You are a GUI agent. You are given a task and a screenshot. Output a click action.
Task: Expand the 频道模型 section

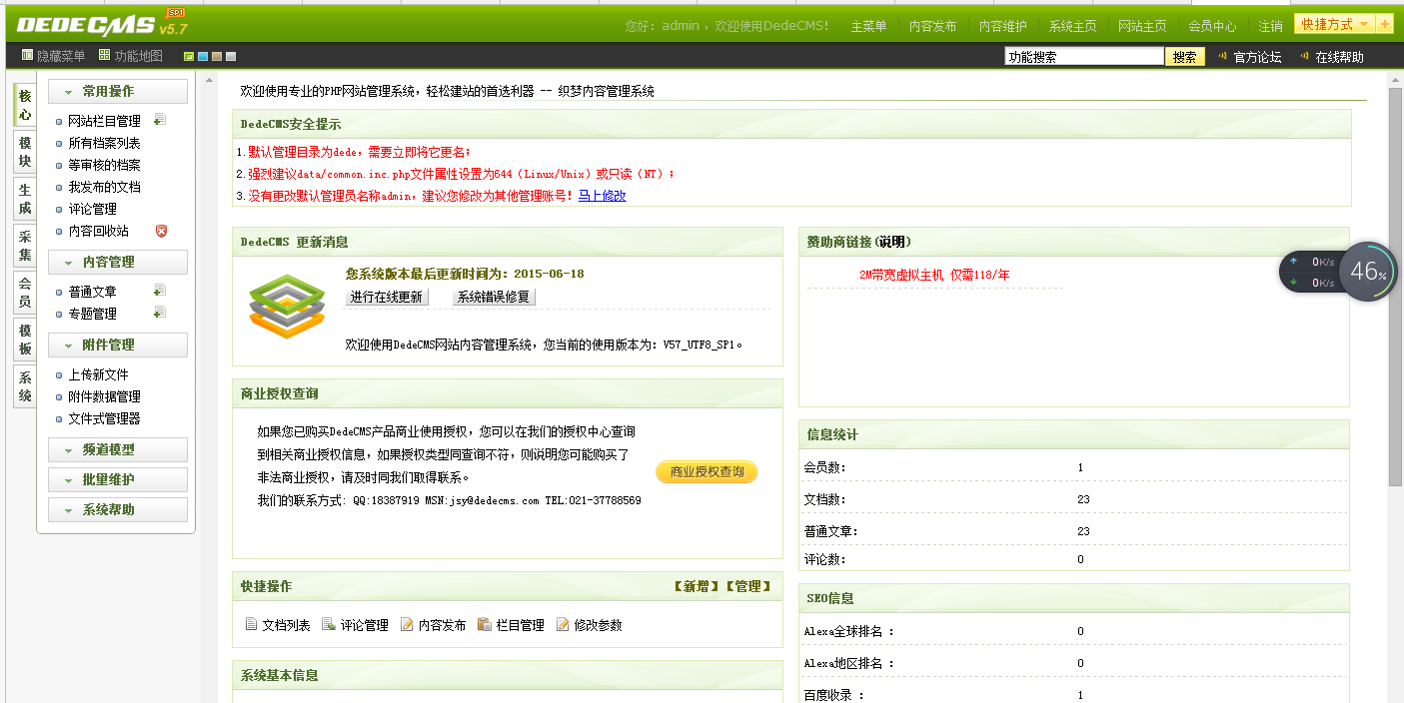coord(118,449)
